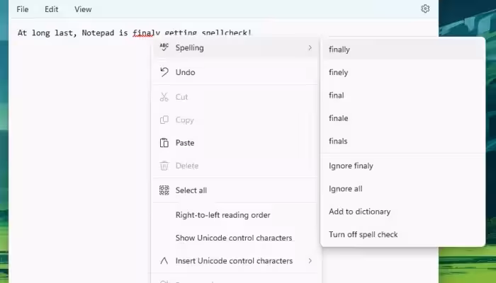Select Ignore finaly option
Viewport: 496px width, 283px height.
(x=403, y=166)
